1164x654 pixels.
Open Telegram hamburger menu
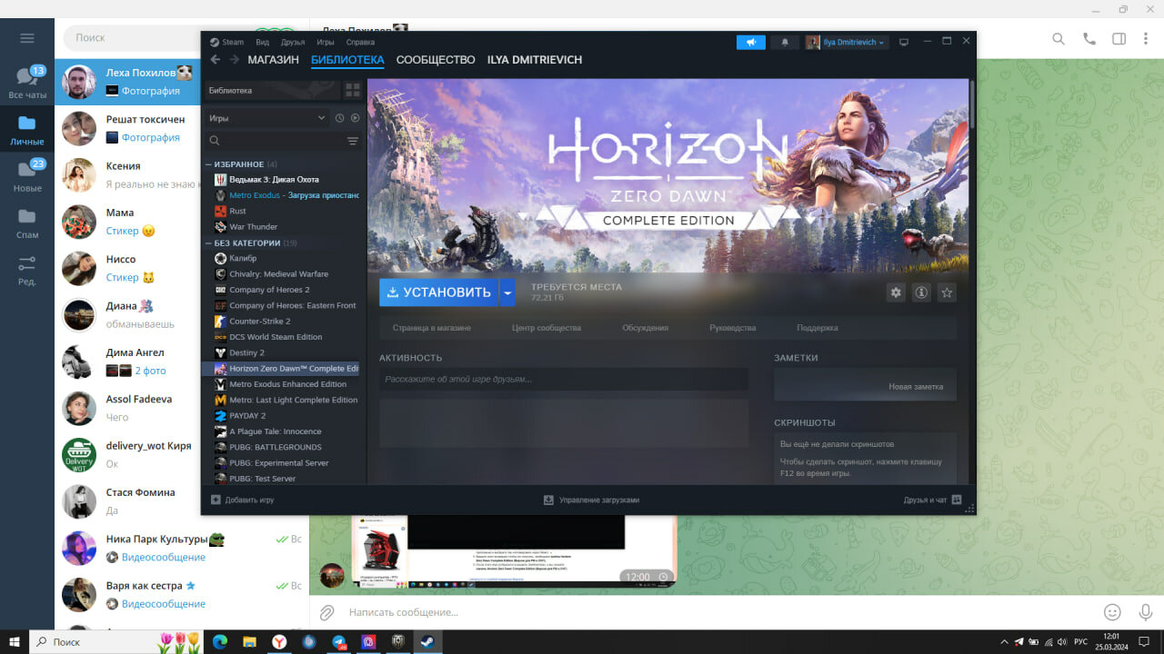[x=27, y=38]
